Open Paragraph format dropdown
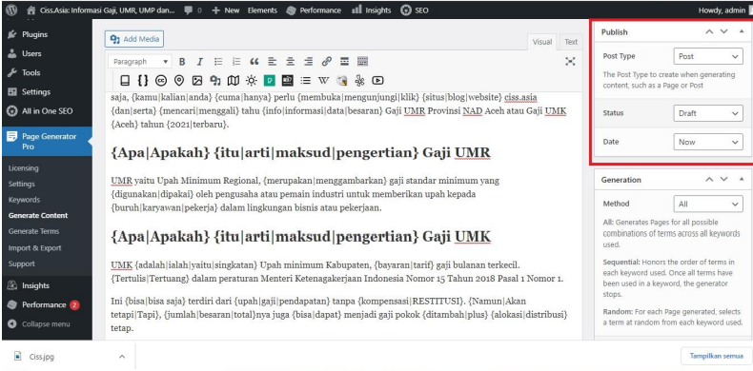The image size is (753, 371). [139, 61]
